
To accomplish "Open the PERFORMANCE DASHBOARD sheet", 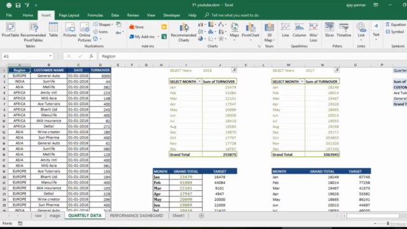I will click(137, 216).
